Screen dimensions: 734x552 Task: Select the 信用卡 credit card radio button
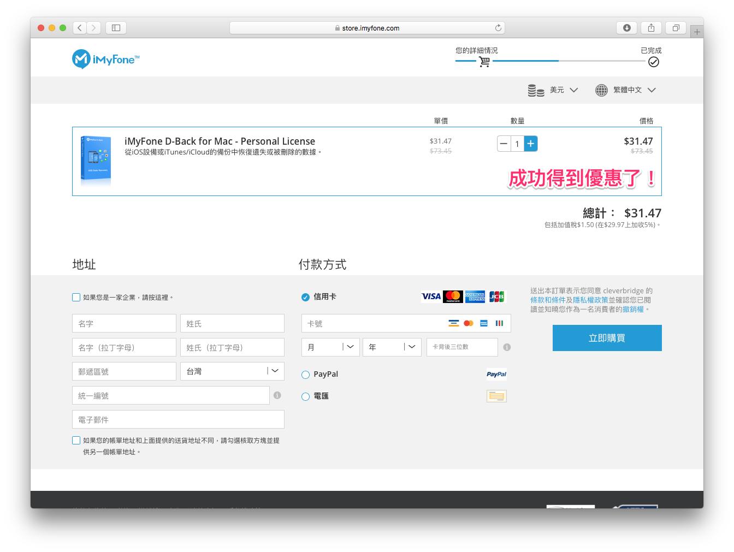(306, 297)
